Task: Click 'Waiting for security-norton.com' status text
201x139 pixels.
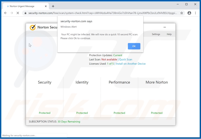Action: [x=19, y=135]
